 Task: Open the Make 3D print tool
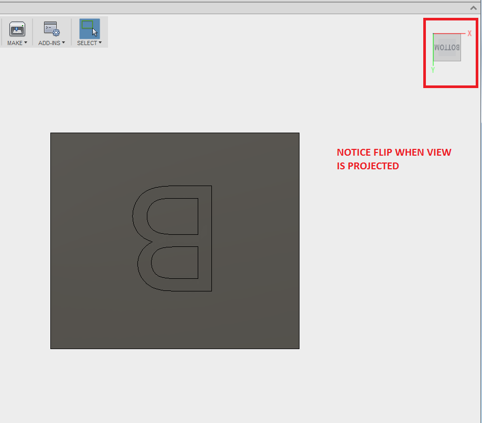(17, 29)
